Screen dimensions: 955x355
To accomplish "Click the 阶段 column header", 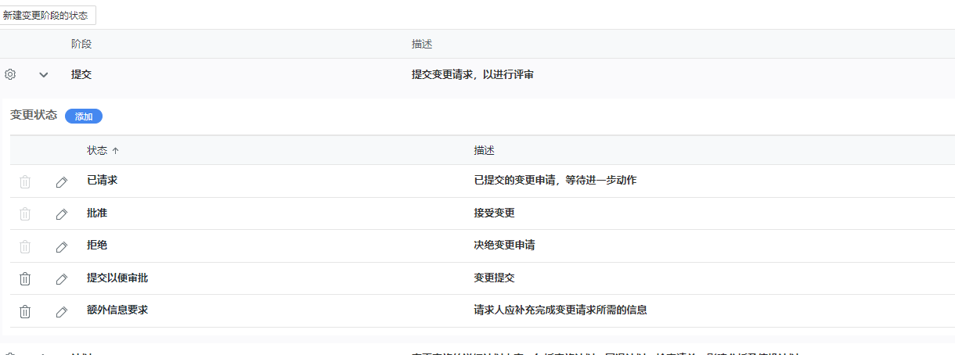I will (81, 44).
